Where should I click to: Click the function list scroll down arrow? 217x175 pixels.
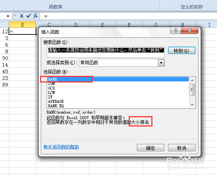click(x=192, y=105)
